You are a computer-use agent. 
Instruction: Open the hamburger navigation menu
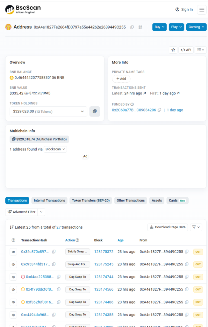[x=202, y=10]
